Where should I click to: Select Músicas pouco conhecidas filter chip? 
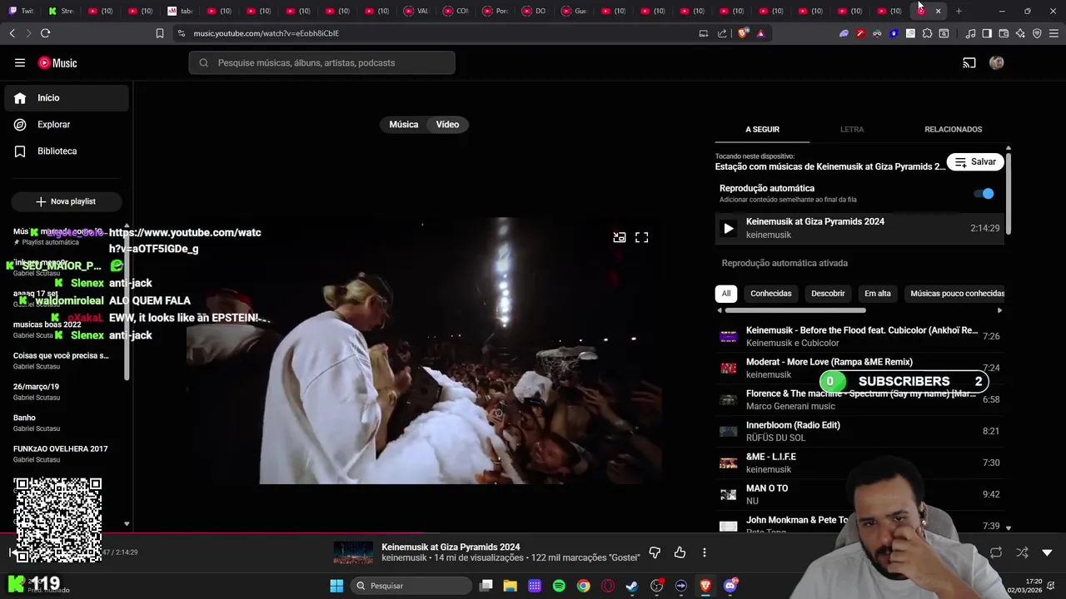pyautogui.click(x=957, y=294)
